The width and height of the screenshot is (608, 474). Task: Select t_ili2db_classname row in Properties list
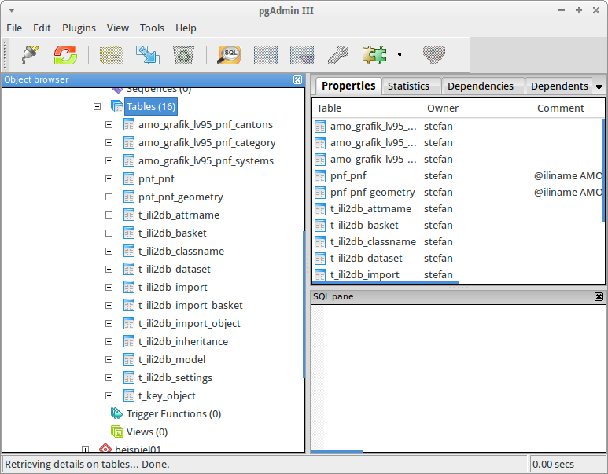coord(458,242)
